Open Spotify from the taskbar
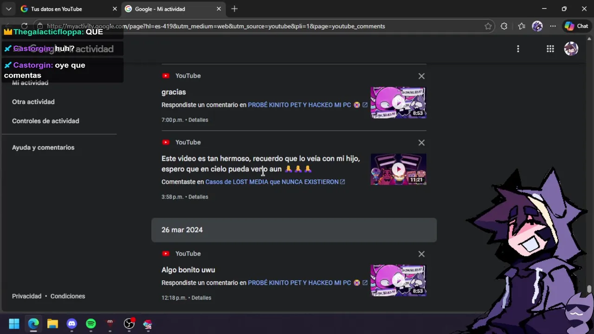Image resolution: width=594 pixels, height=334 pixels. tap(91, 324)
